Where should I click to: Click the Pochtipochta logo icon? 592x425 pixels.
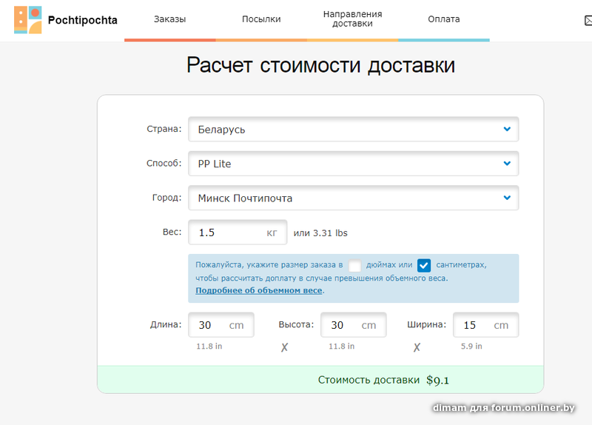[x=28, y=20]
